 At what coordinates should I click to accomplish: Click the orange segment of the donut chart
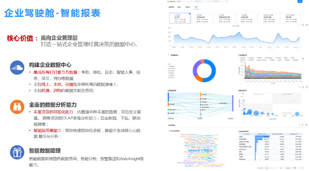click(199, 79)
